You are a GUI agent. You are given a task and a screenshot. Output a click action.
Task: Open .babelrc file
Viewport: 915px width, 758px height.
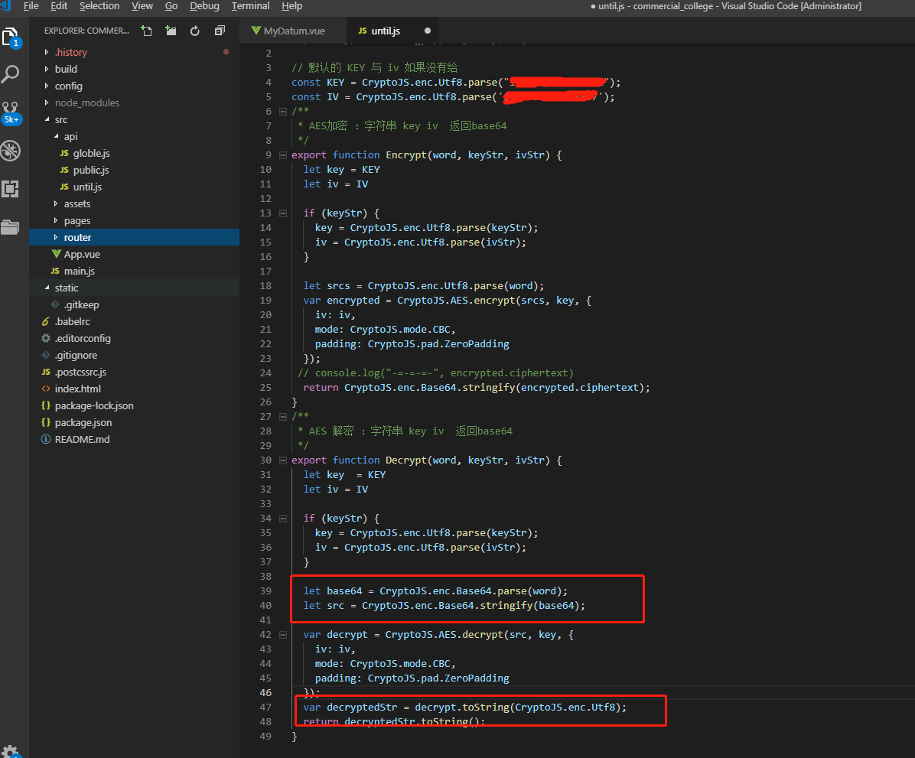click(134, 321)
